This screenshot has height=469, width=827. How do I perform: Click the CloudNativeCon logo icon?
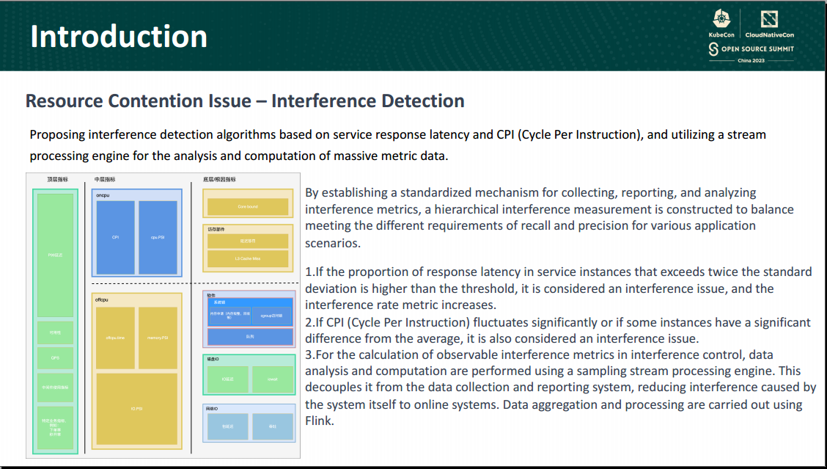pos(769,19)
